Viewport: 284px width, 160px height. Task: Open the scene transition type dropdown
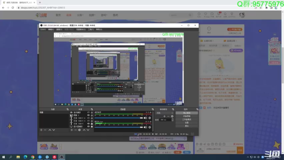point(165,113)
